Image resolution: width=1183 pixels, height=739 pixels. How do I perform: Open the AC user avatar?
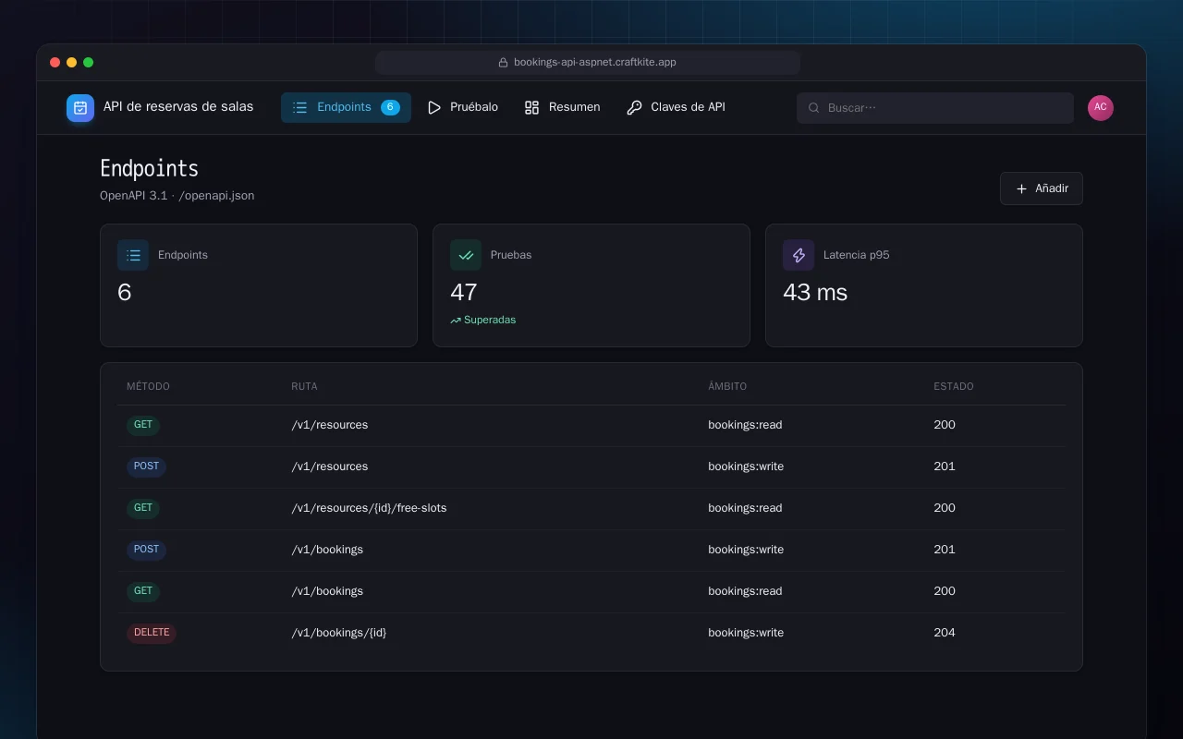coord(1101,108)
